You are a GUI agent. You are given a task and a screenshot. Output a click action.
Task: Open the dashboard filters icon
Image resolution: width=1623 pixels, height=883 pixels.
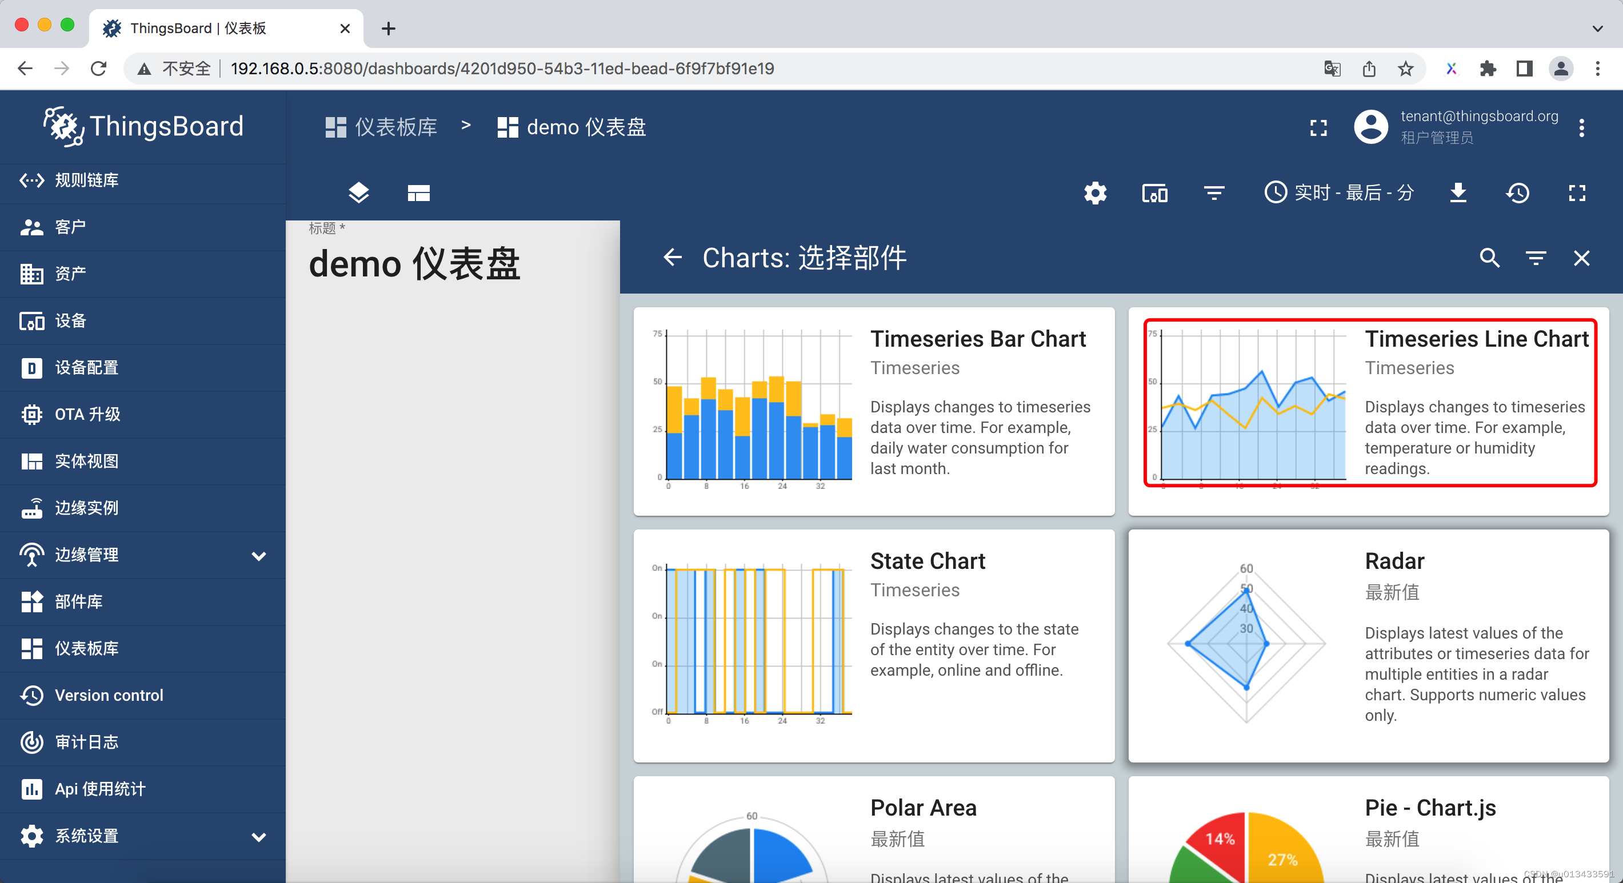click(1214, 192)
